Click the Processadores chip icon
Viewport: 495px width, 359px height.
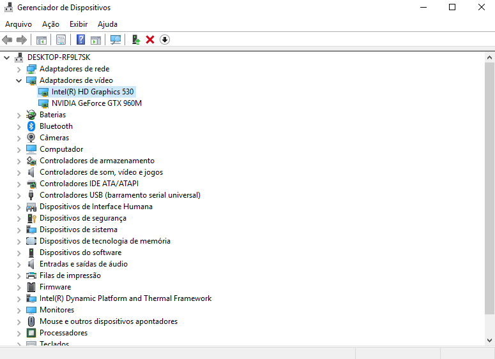coord(31,333)
